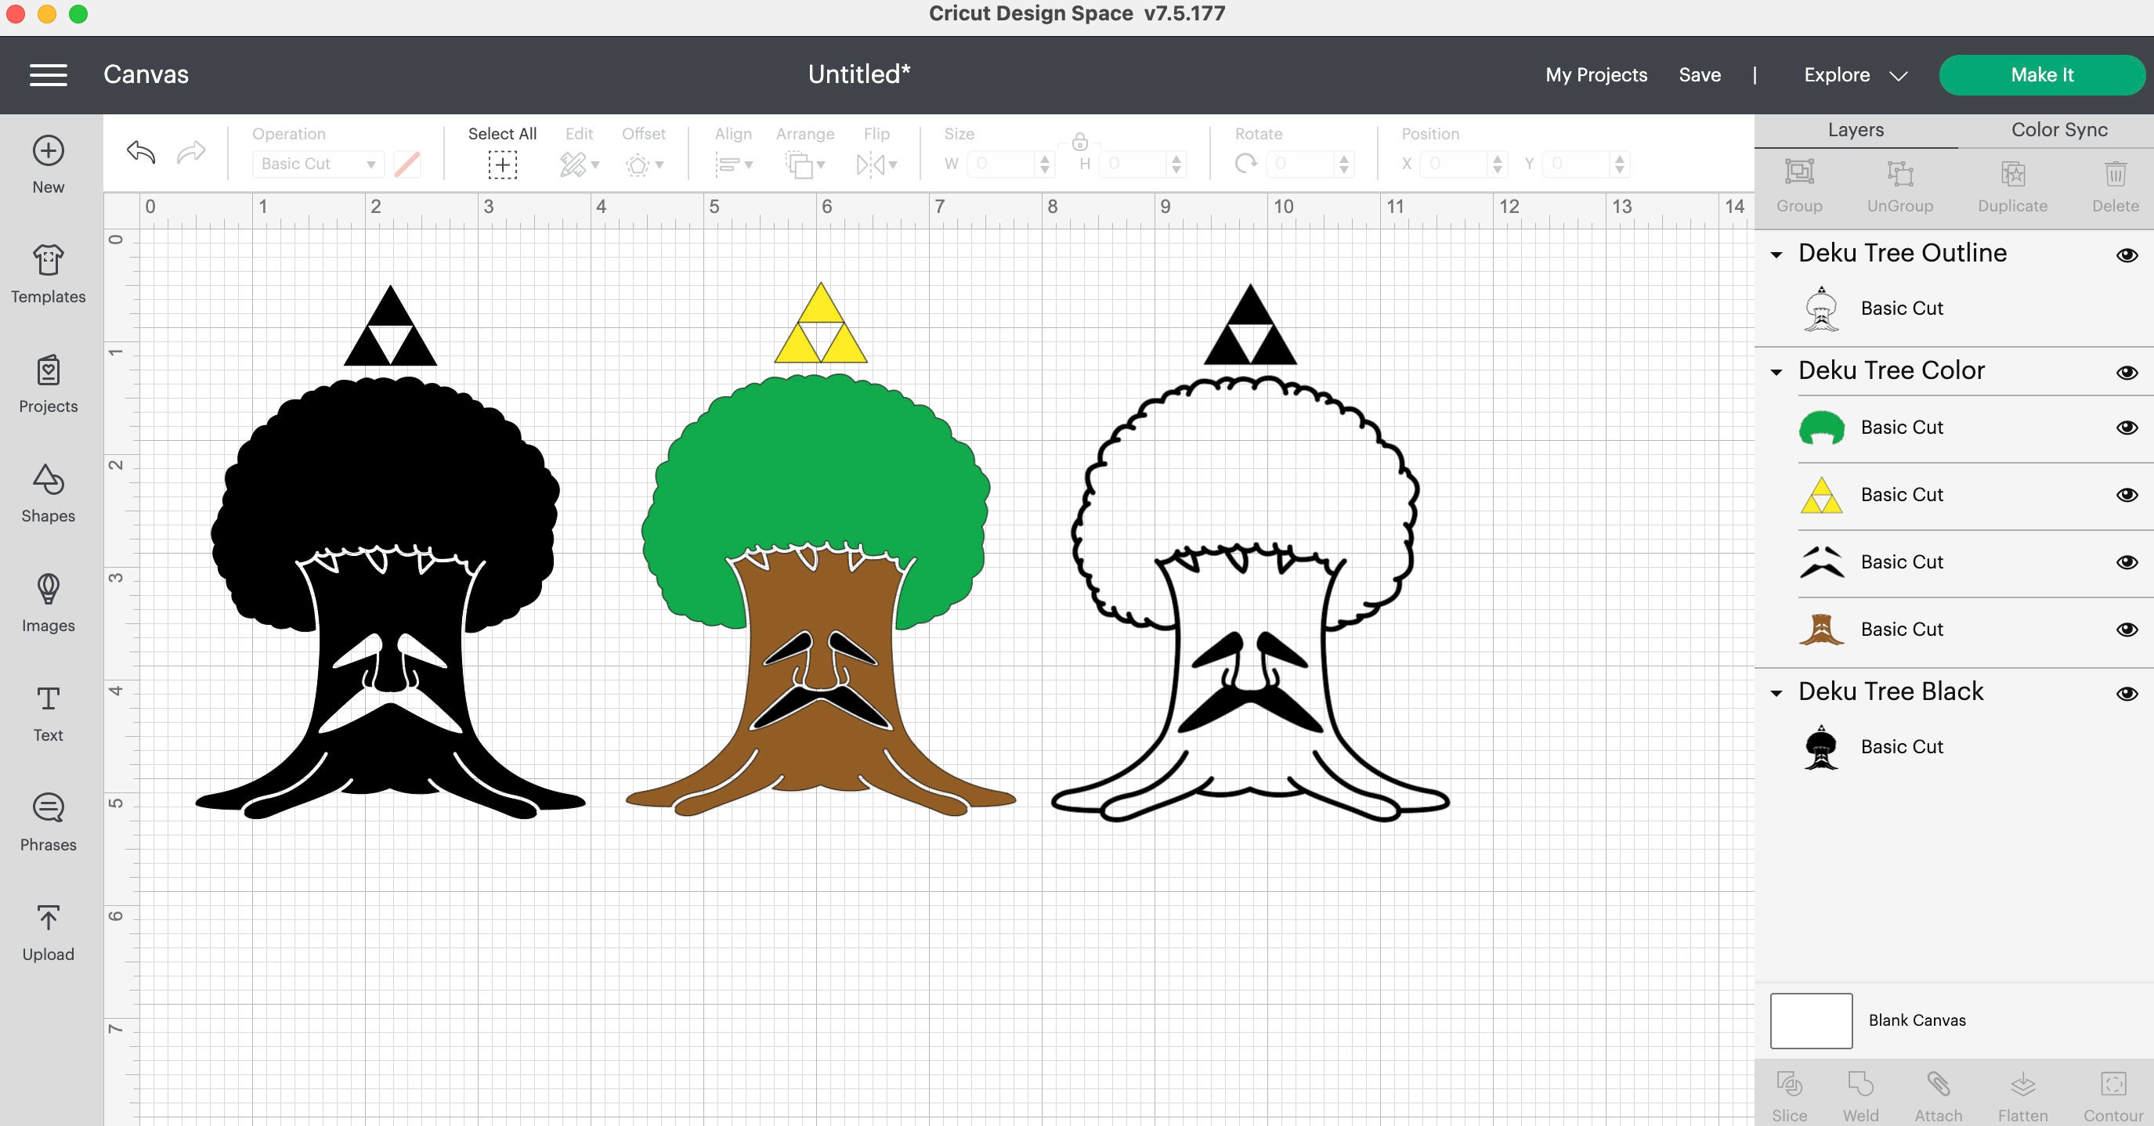Undo the last action

point(141,152)
